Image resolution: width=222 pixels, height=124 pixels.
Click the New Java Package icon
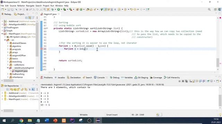pos(77,10)
